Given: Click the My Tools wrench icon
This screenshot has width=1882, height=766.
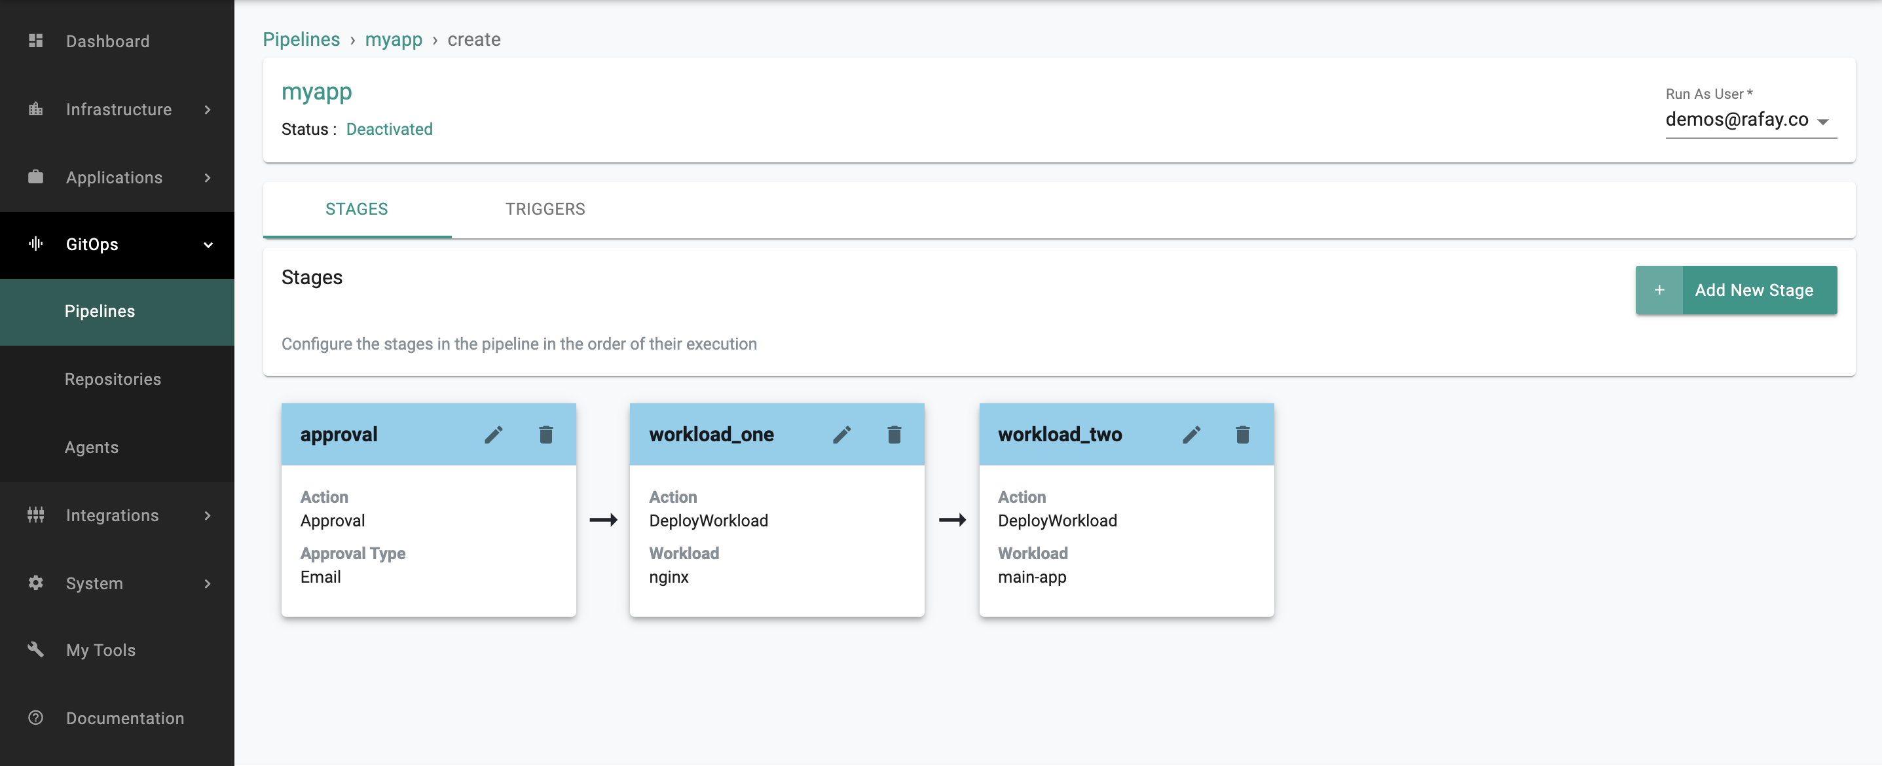Looking at the screenshot, I should [x=35, y=649].
